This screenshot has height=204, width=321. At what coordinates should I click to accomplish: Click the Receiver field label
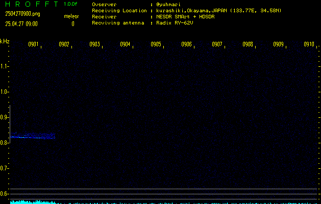click(x=104, y=17)
